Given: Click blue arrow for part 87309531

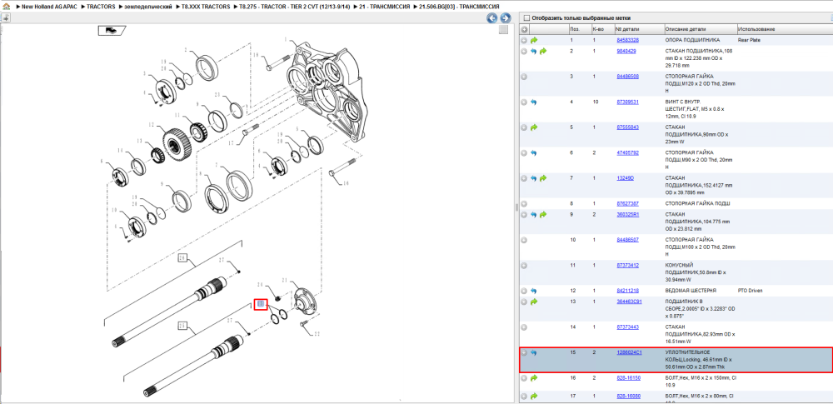Looking at the screenshot, I should 534,102.
